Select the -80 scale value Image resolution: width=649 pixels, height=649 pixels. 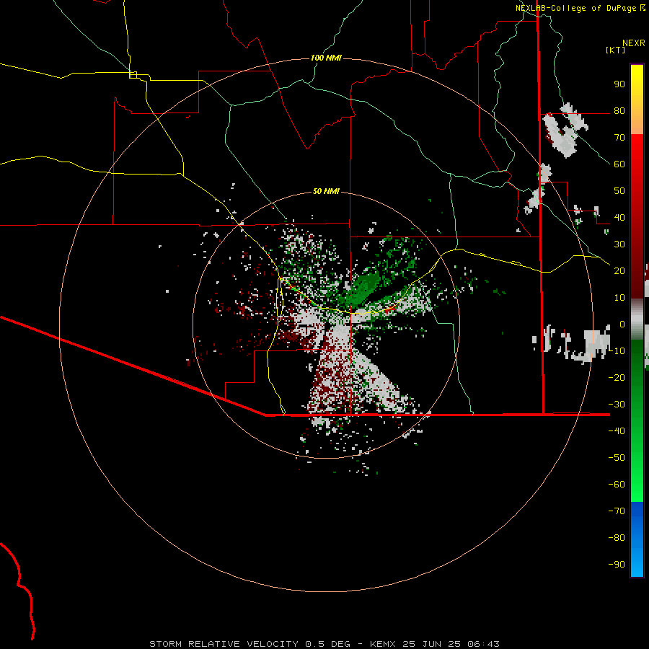point(617,538)
